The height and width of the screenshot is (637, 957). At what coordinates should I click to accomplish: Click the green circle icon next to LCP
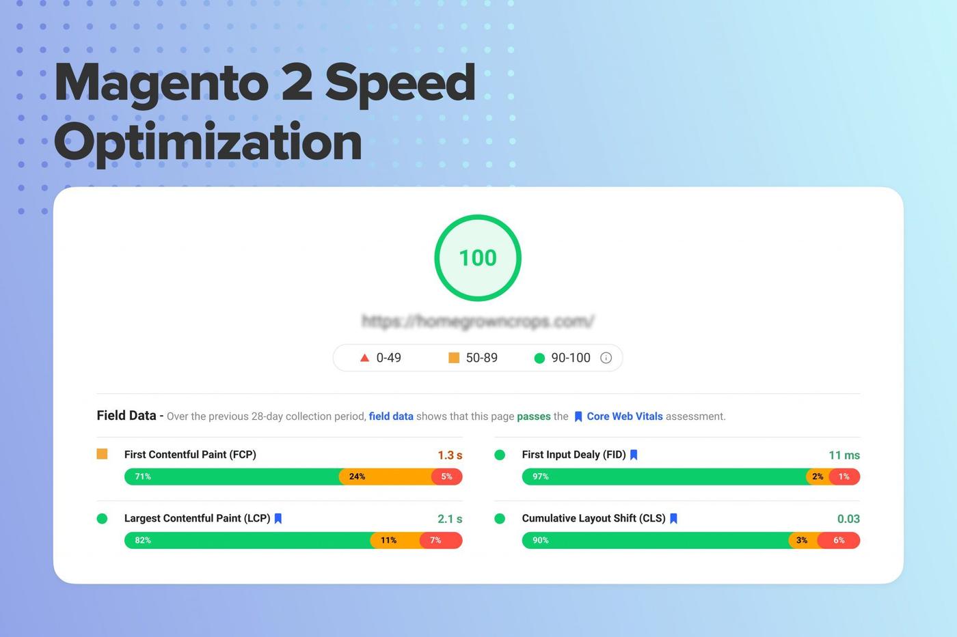103,518
